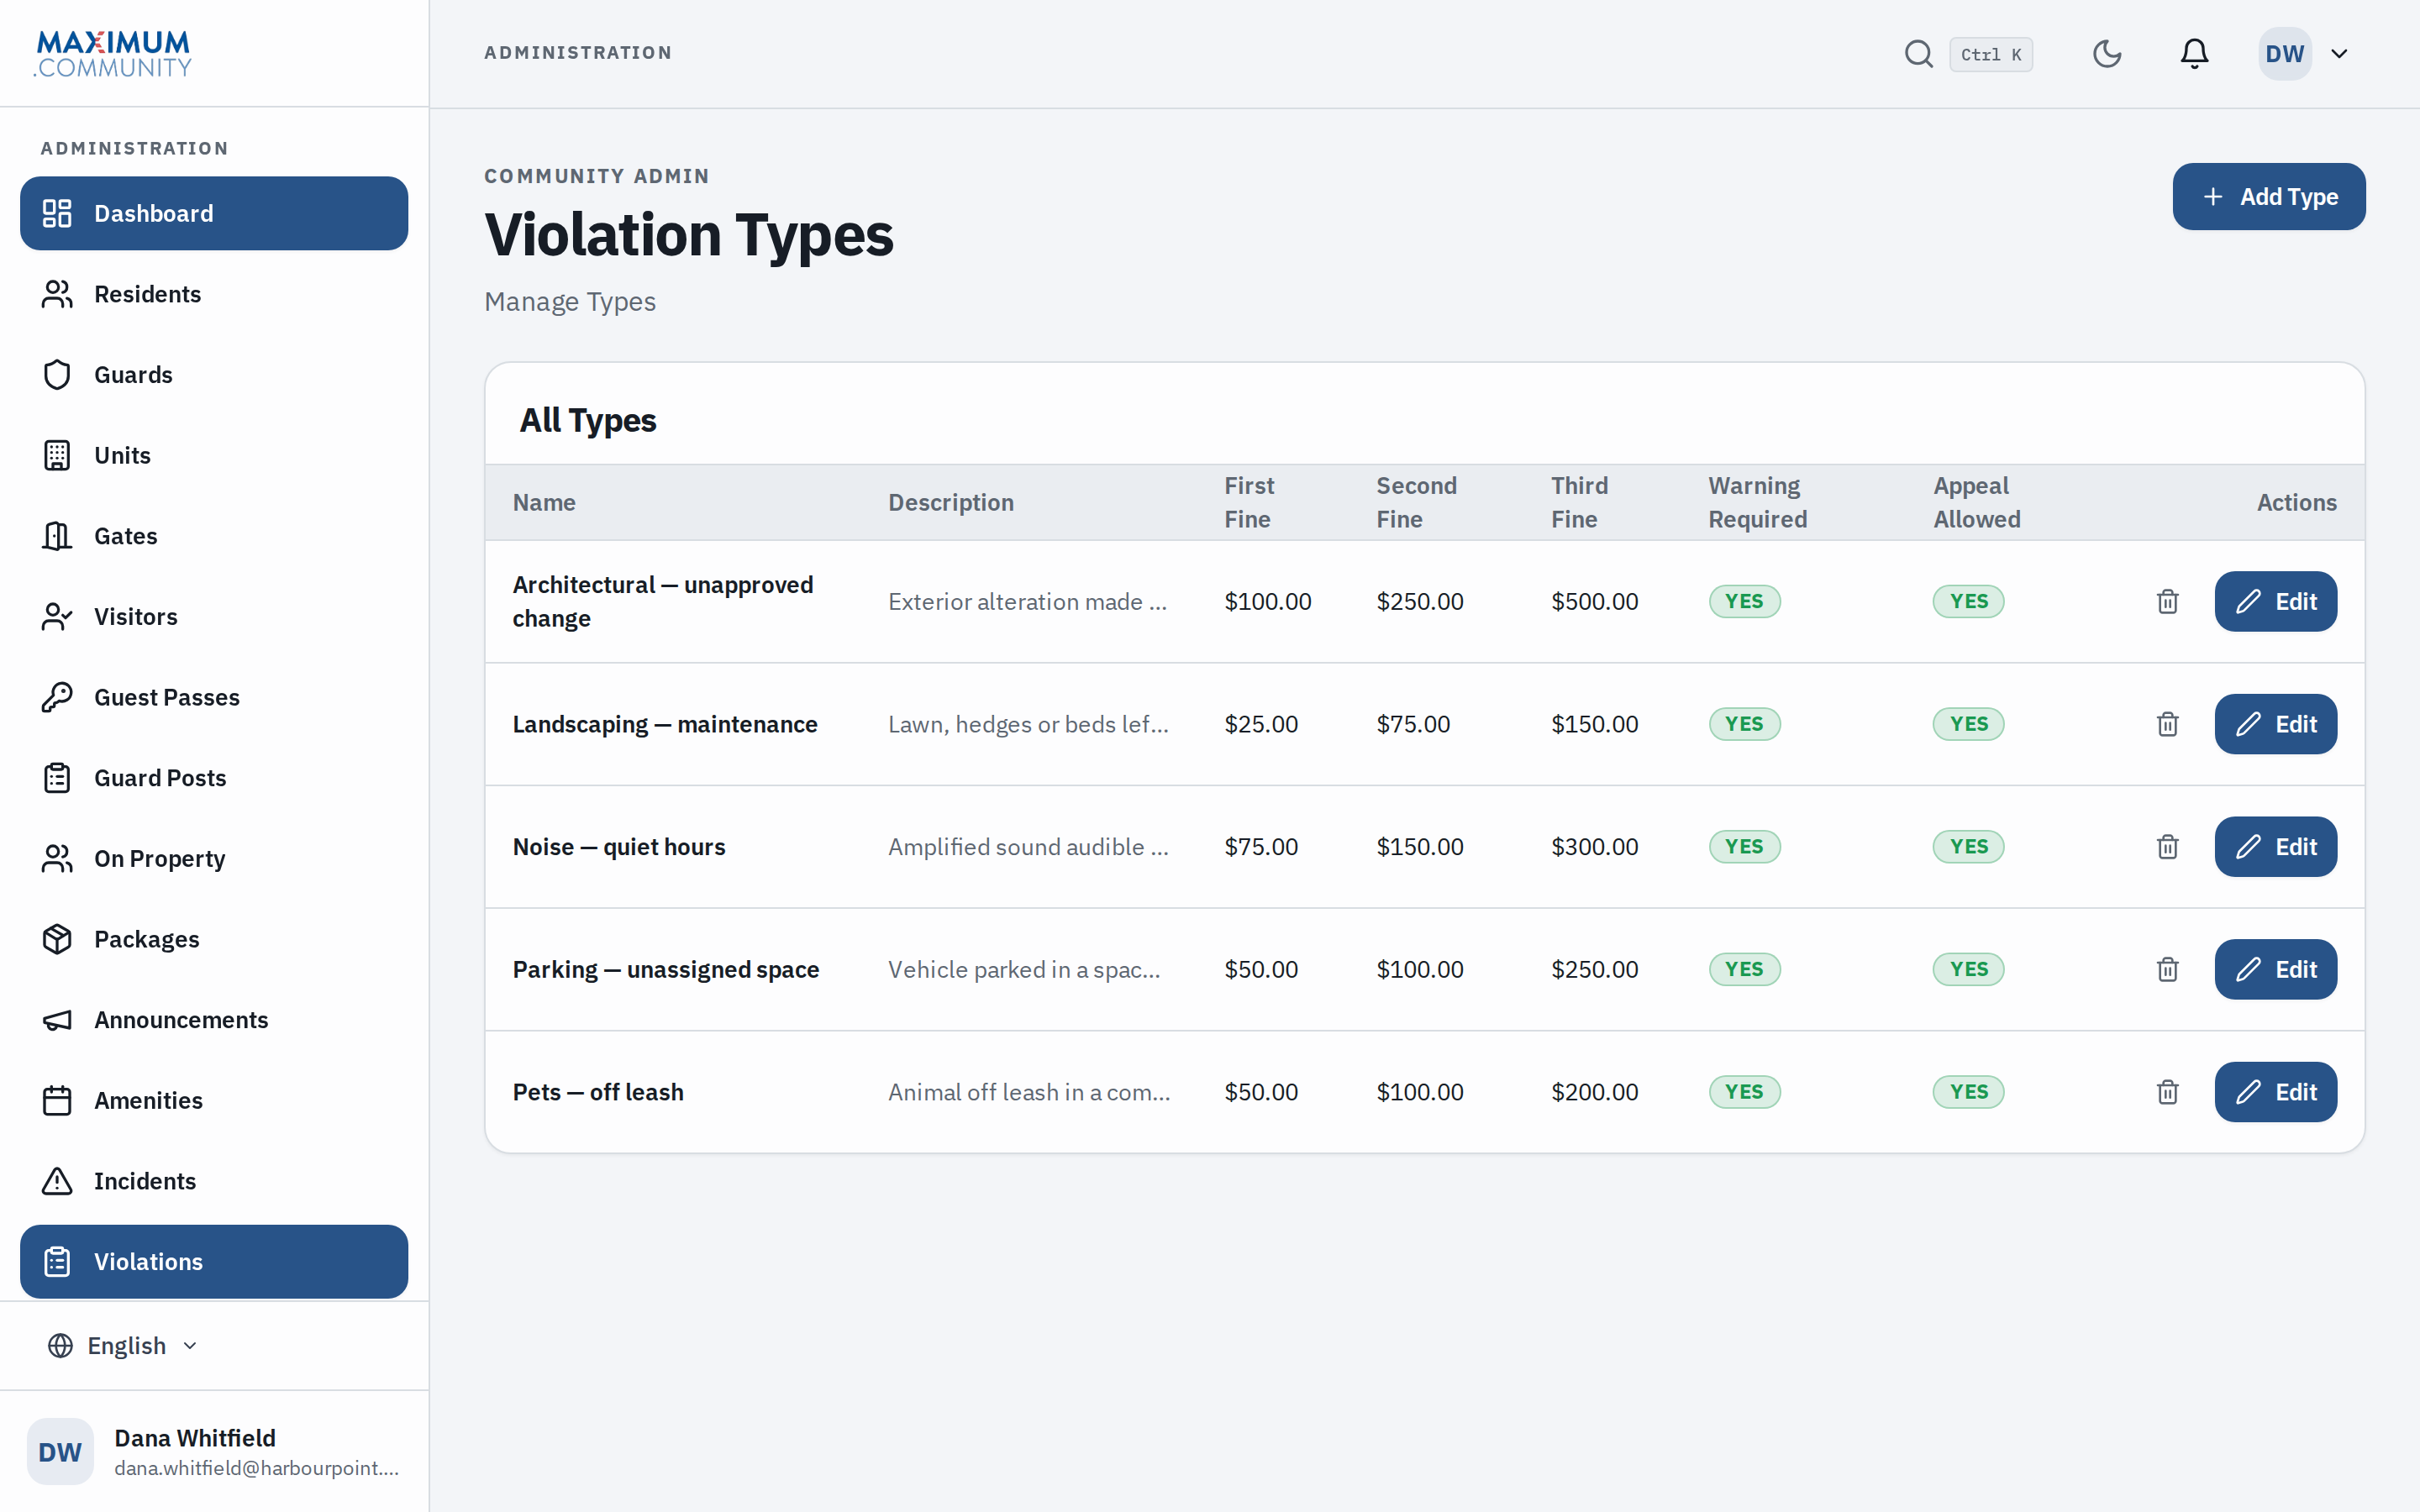Screen dimensions: 2420x1512
Task: Delete Parking unassigned space type
Action: coord(2167,970)
